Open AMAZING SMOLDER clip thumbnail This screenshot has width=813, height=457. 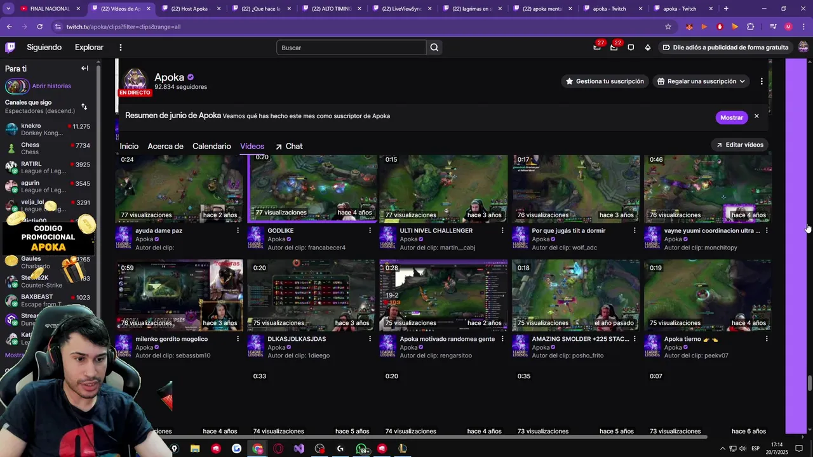[575, 295]
